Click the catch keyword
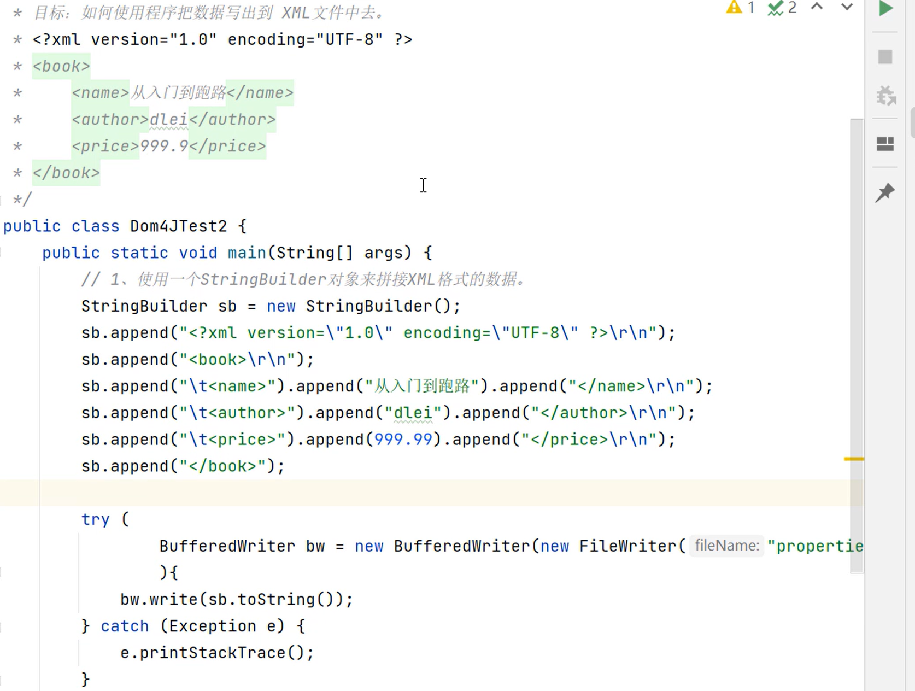Image resolution: width=915 pixels, height=691 pixels. [125, 626]
